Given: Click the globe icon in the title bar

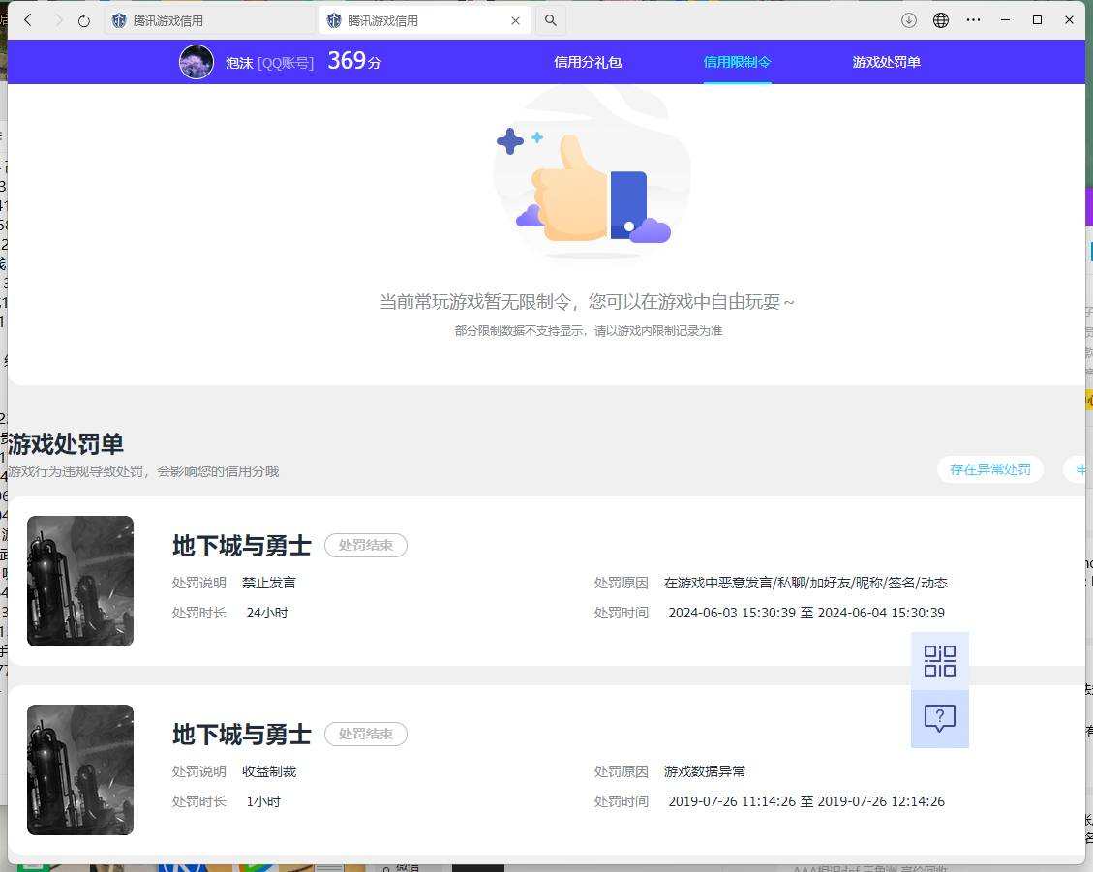Looking at the screenshot, I should click(940, 20).
